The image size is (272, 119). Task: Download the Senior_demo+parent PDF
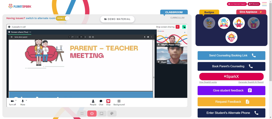[x=145, y=37]
